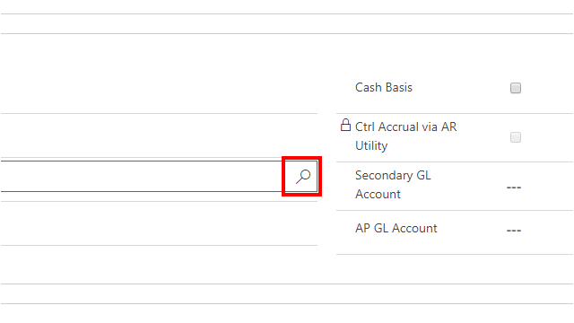
Task: Click the Cash Basis row area
Action: click(455, 88)
